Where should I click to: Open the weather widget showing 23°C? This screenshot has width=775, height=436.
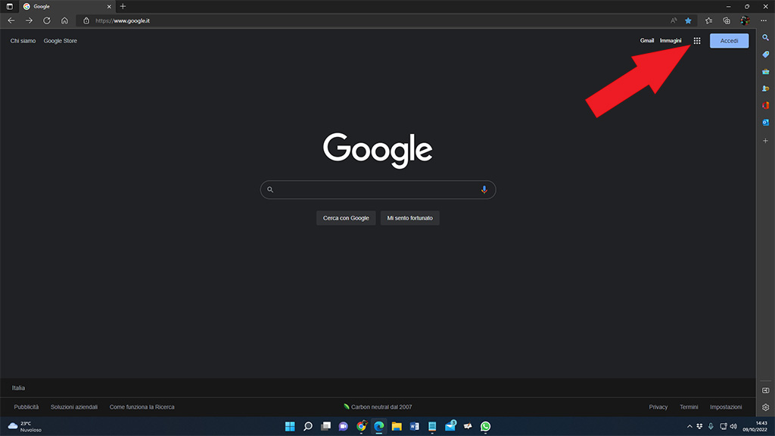pos(25,427)
